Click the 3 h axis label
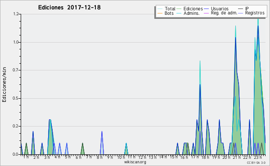Screen dimensions: 270x166 point(47,157)
